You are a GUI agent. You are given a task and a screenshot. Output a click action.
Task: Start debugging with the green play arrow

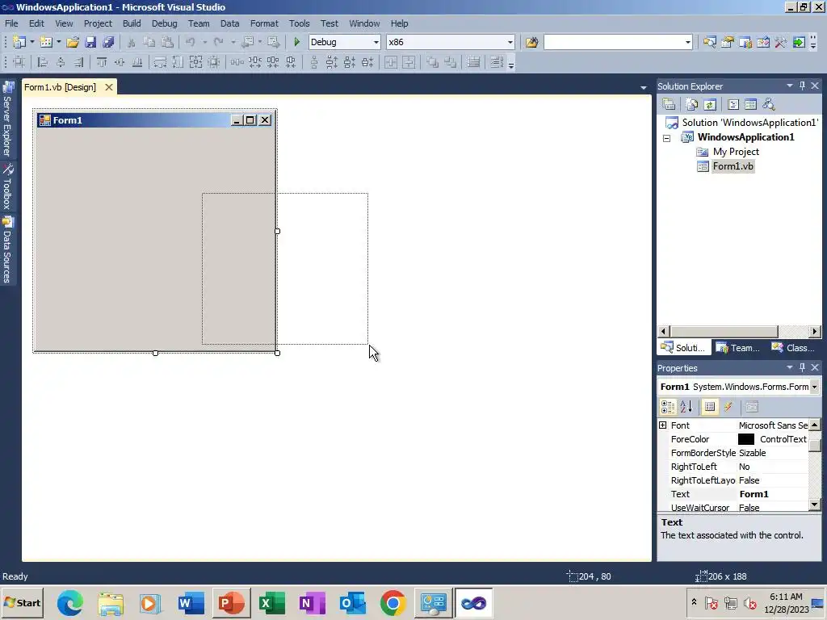tap(297, 42)
